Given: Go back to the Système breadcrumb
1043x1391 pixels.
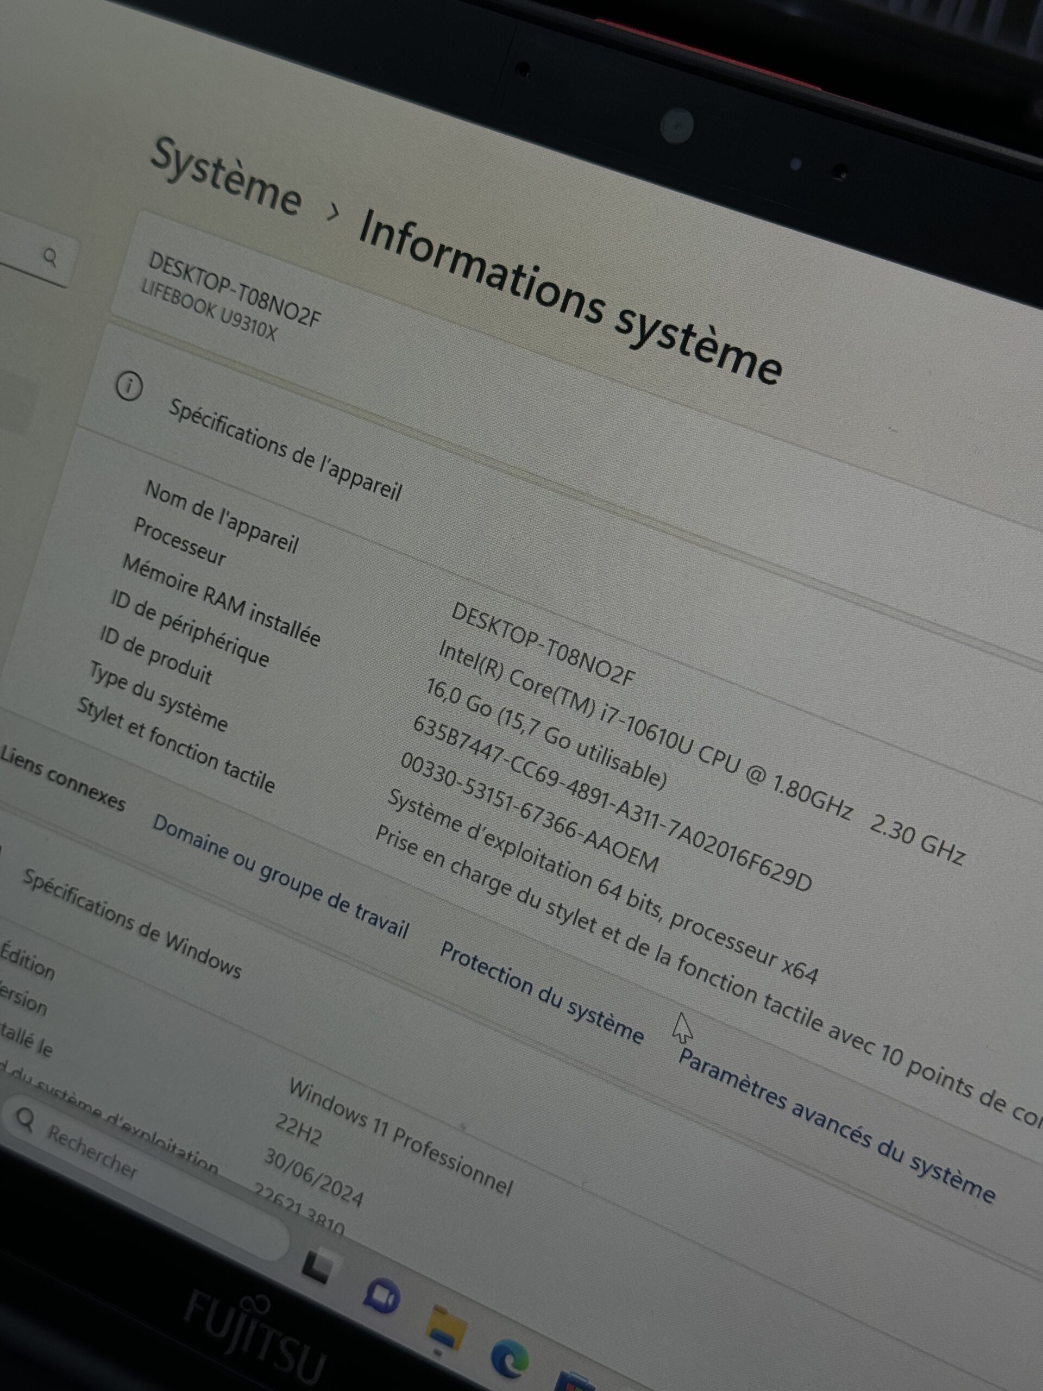Looking at the screenshot, I should click(x=227, y=177).
